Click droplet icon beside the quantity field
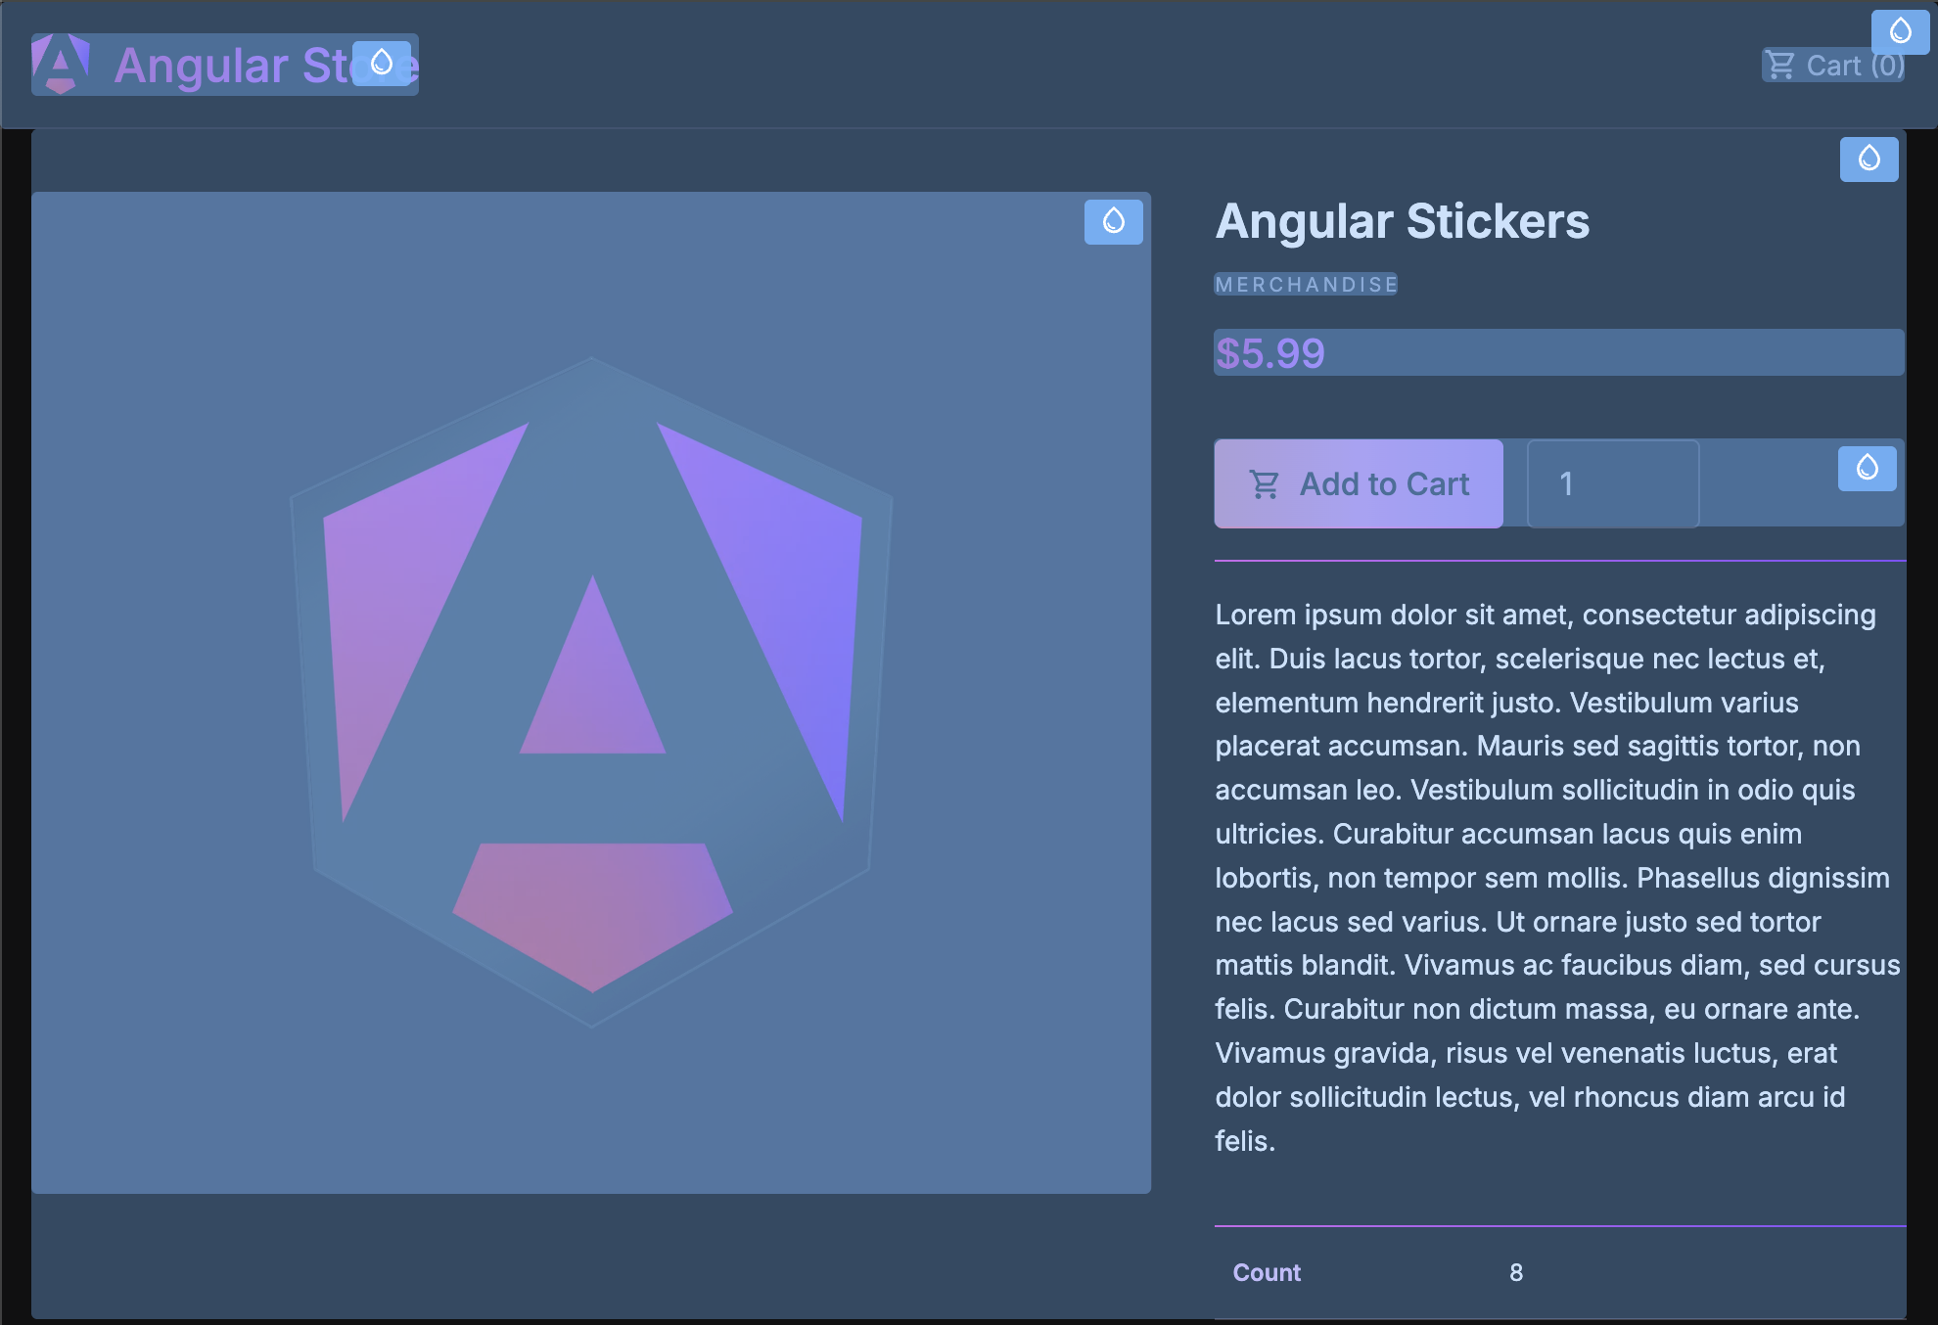 pos(1867,469)
